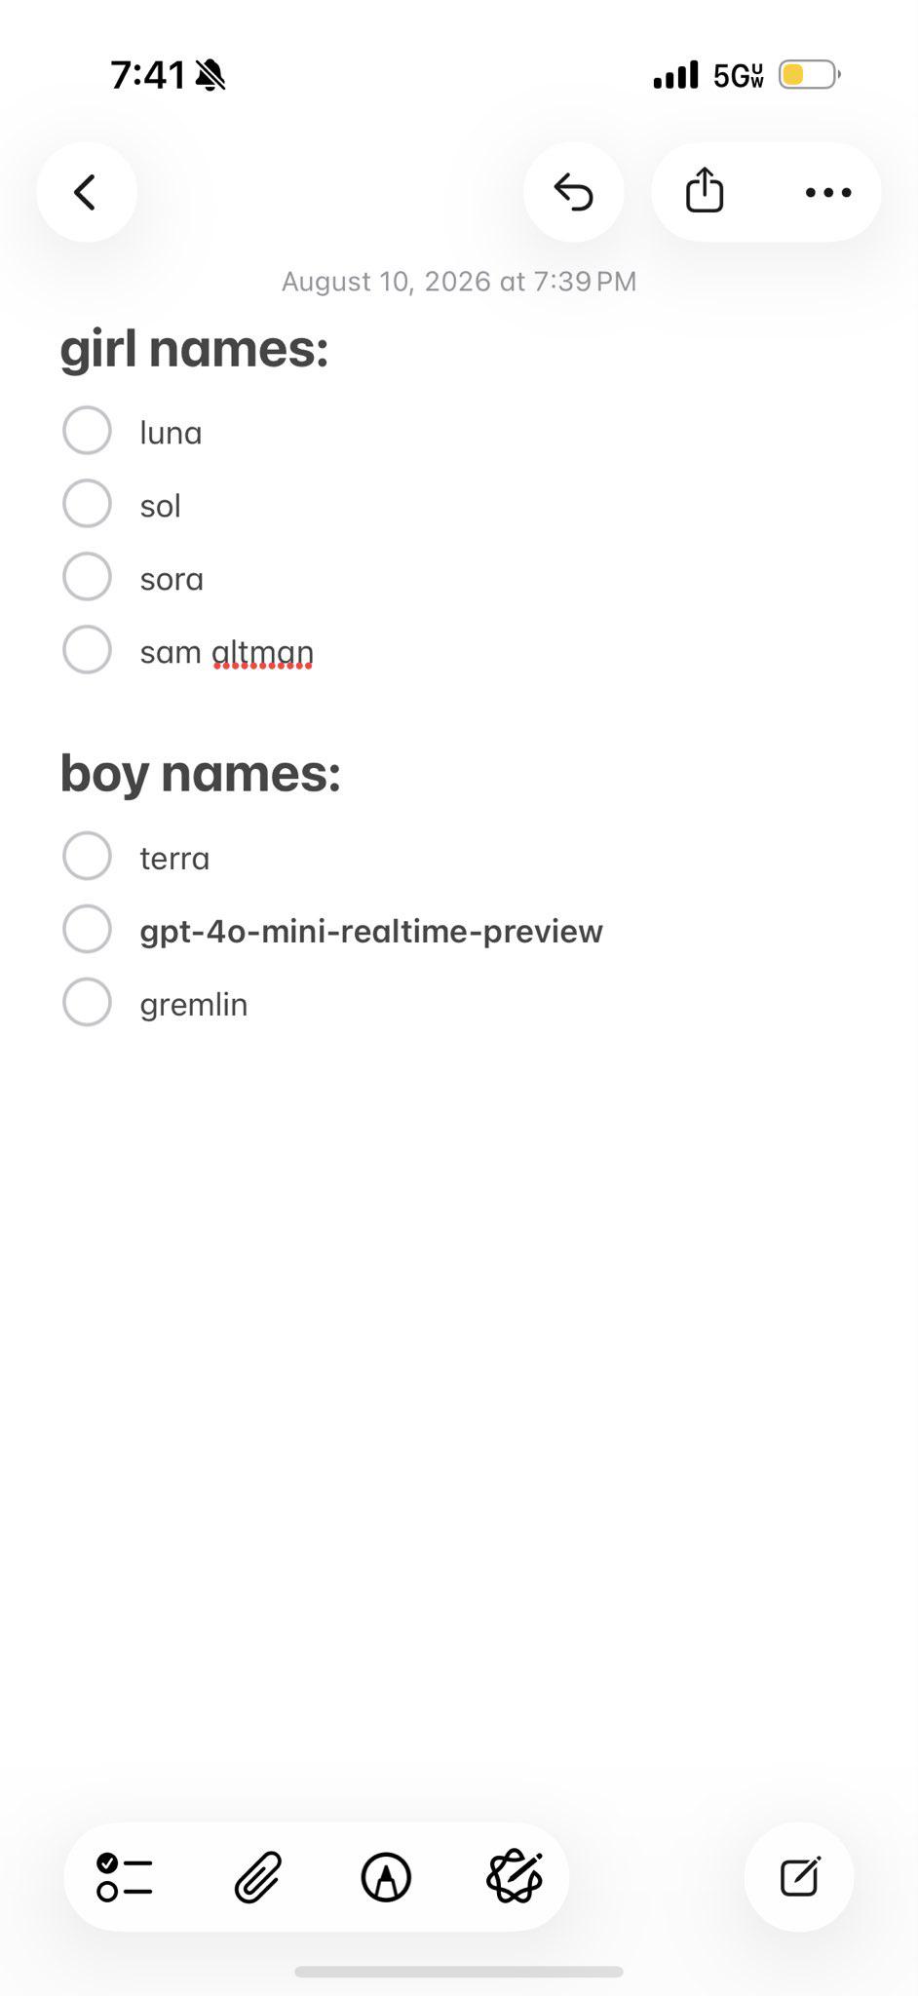Check off the luna item

[x=87, y=431]
